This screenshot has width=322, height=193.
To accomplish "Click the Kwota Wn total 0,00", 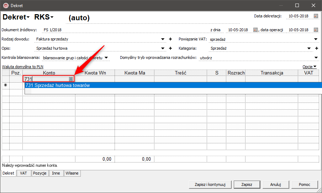I will (107, 159).
